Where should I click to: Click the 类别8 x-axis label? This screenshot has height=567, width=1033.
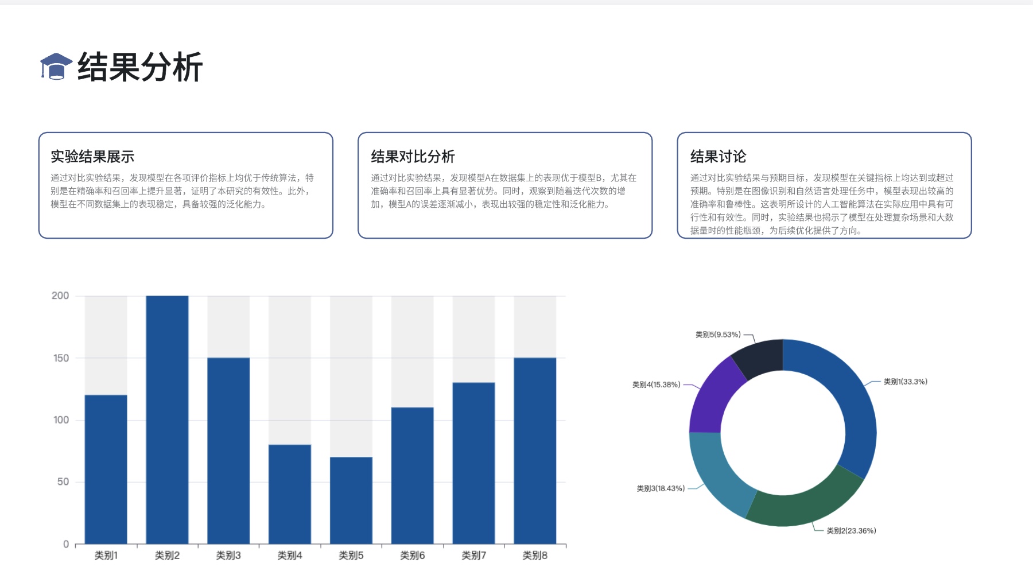535,556
